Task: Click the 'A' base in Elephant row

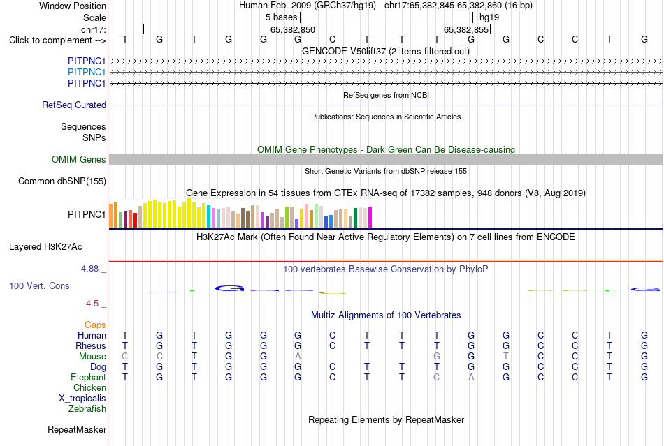Action: pyautogui.click(x=471, y=377)
